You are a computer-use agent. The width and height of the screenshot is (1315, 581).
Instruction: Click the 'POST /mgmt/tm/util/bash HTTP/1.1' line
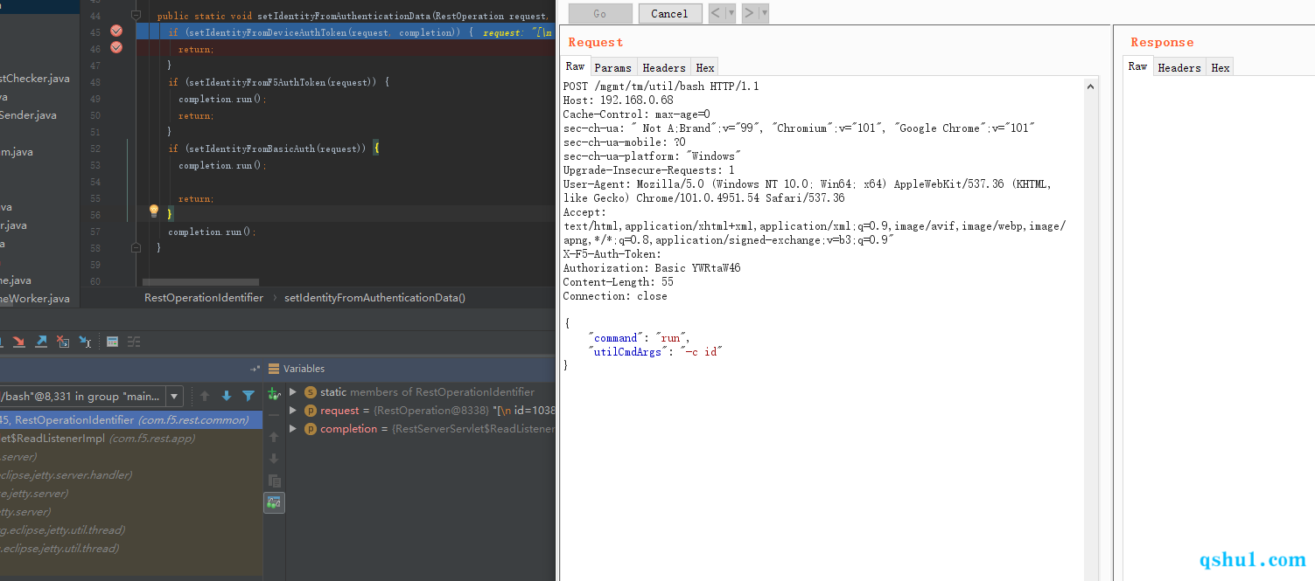pyautogui.click(x=661, y=86)
